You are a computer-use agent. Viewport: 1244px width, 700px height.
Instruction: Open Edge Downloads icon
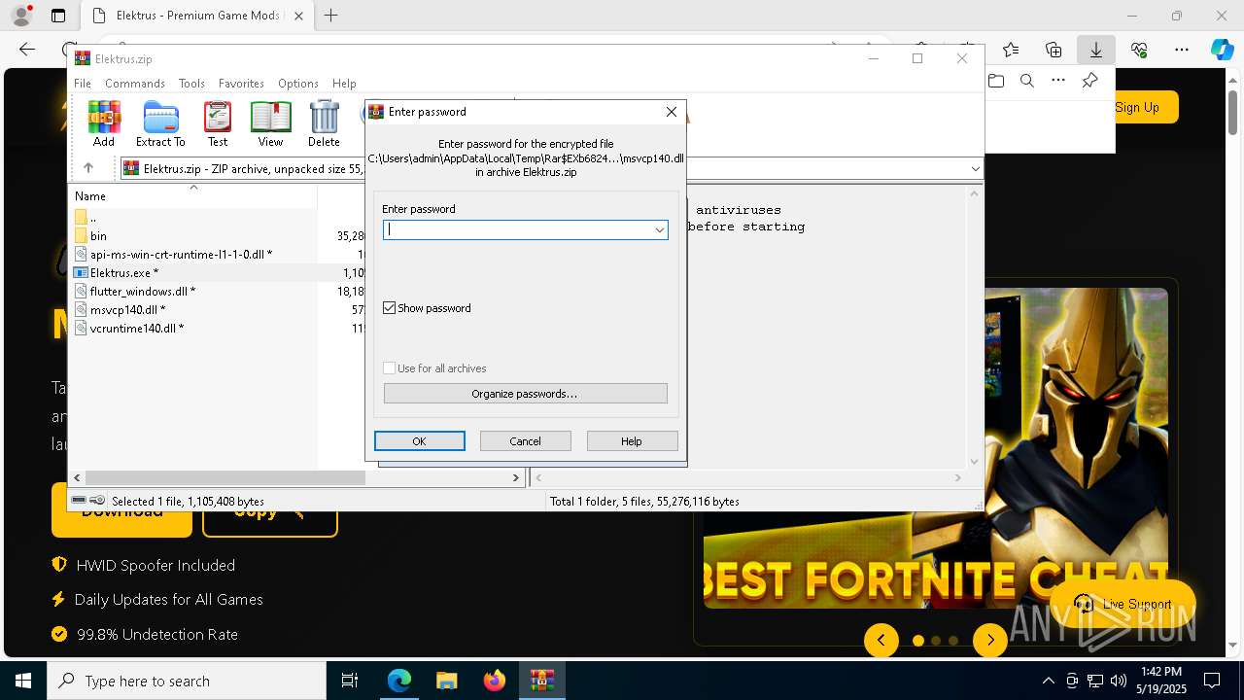click(x=1095, y=50)
